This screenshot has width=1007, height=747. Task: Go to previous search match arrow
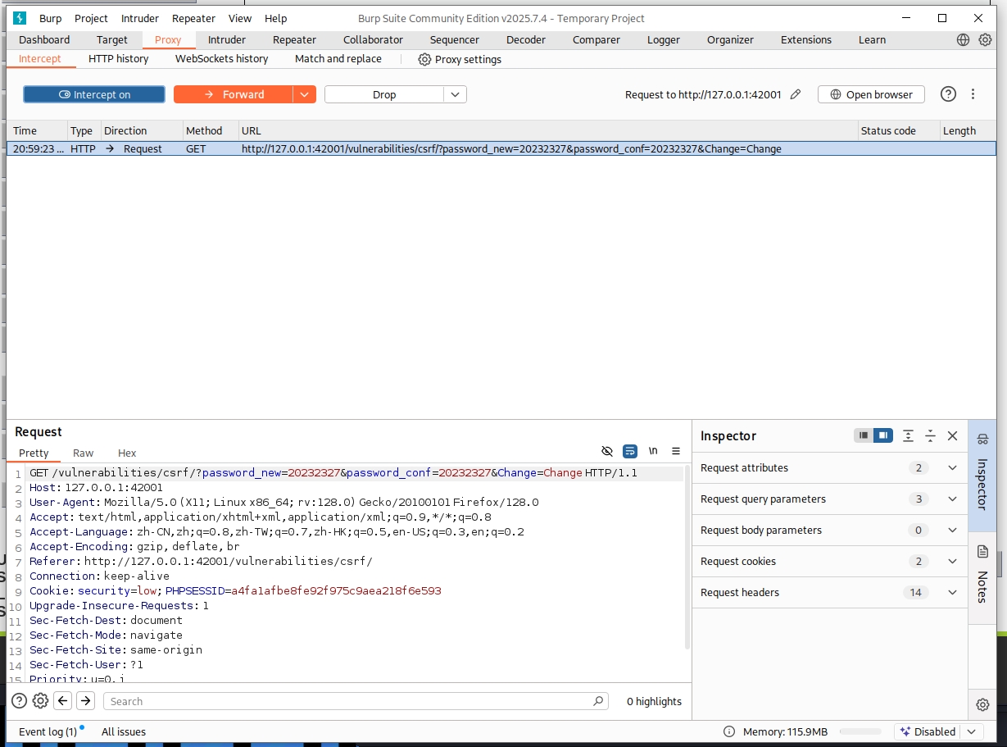coord(63,700)
